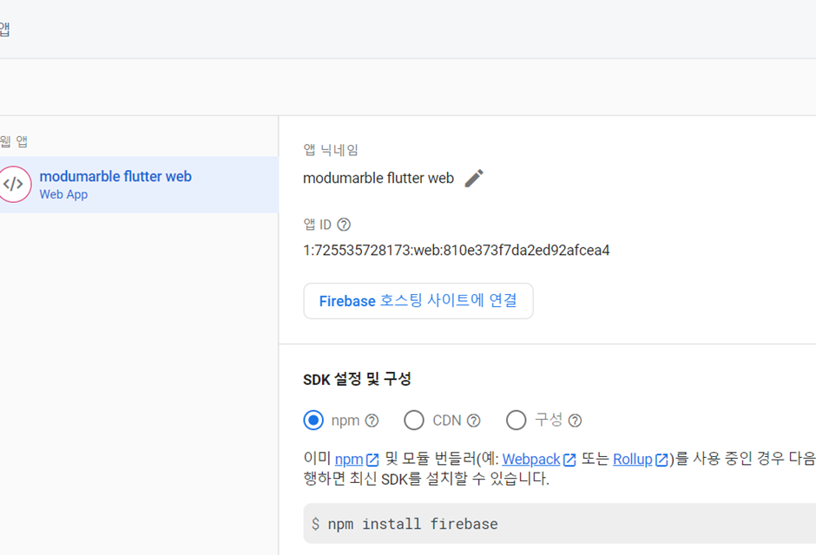The width and height of the screenshot is (816, 555).
Task: Click the Web App subtitle text
Action: coord(63,194)
